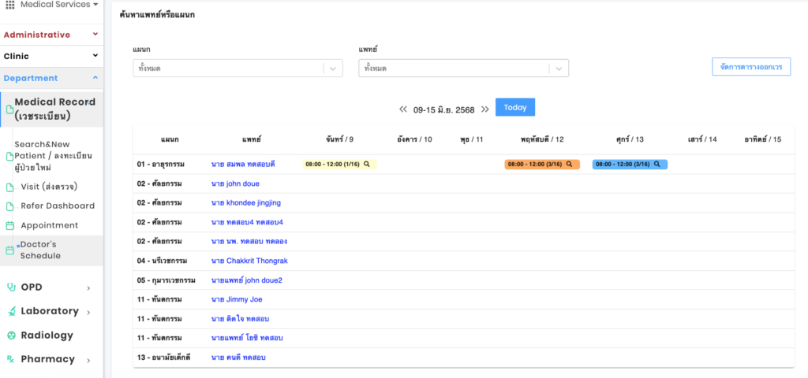
Task: Open the แพทย์ doctor dropdown
Action: (464, 69)
